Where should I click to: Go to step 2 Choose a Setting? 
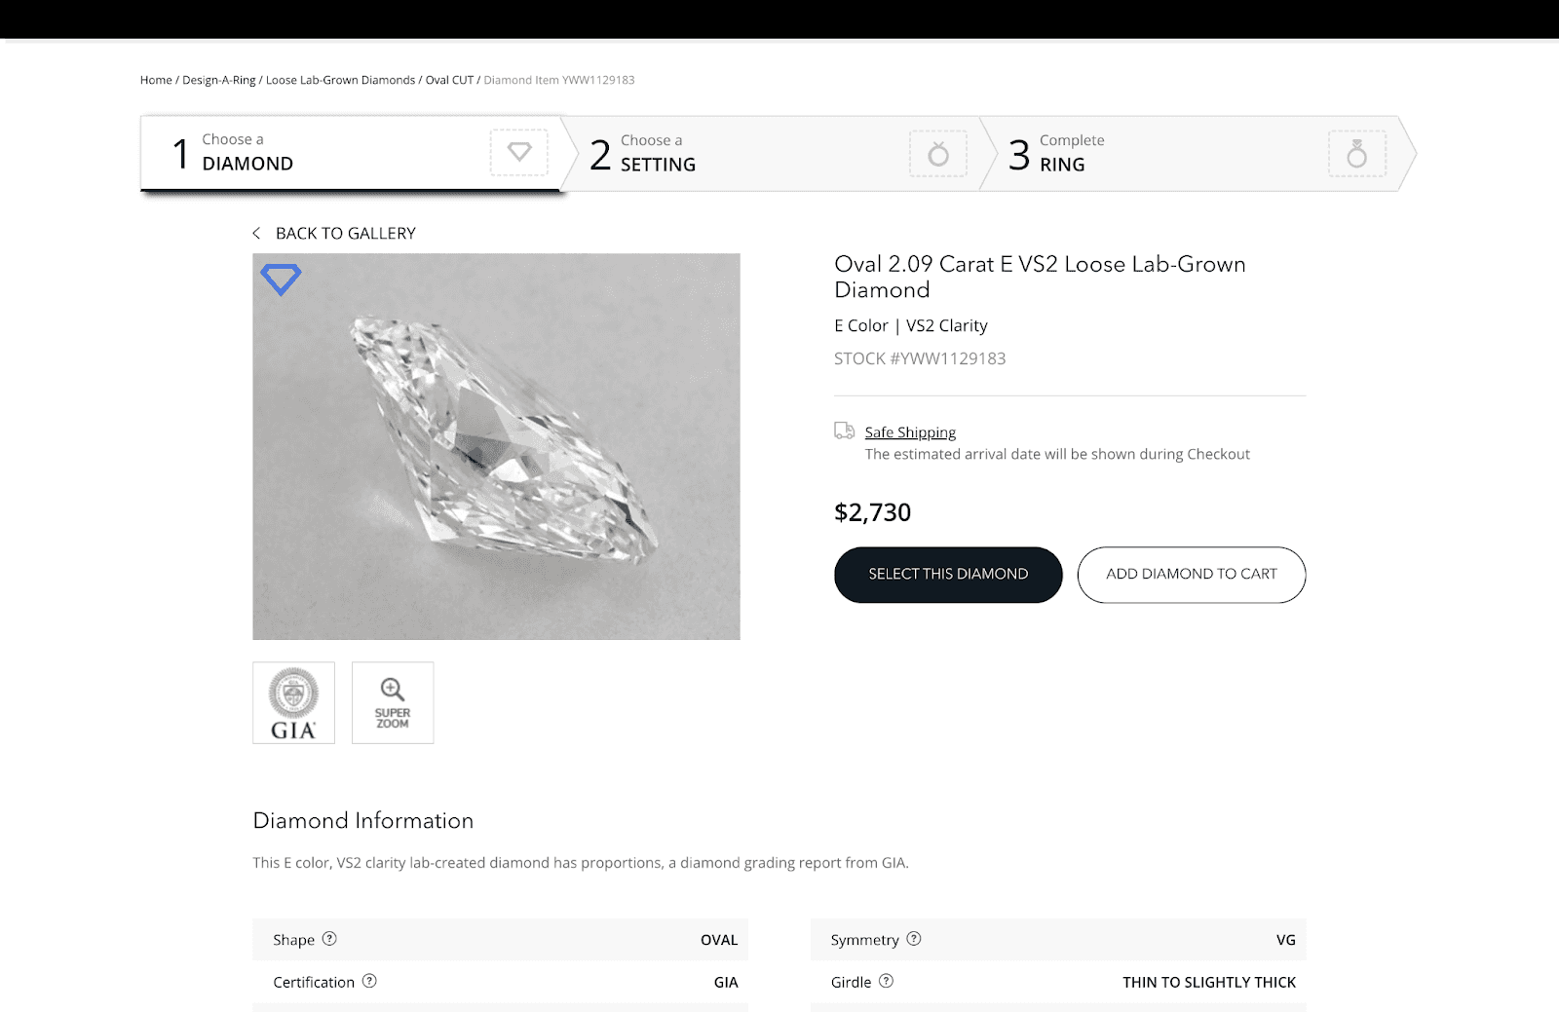[x=658, y=154]
